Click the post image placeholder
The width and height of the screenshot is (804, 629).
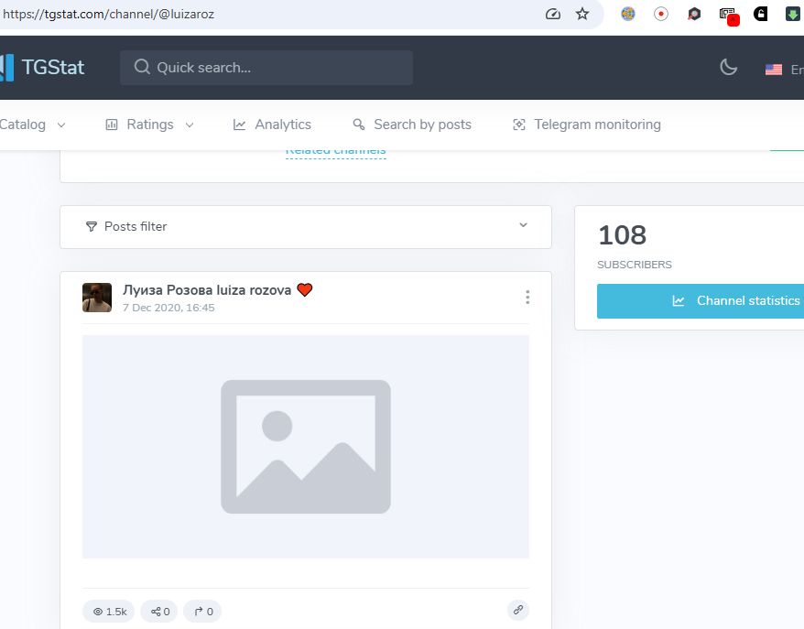[x=306, y=447]
